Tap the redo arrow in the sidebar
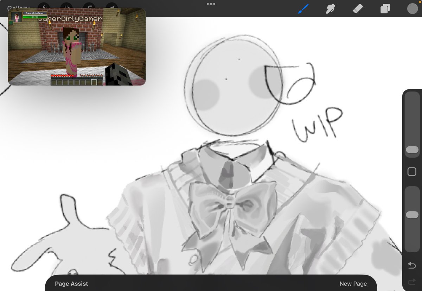Screen dimensions: 422x291 tap(412, 281)
